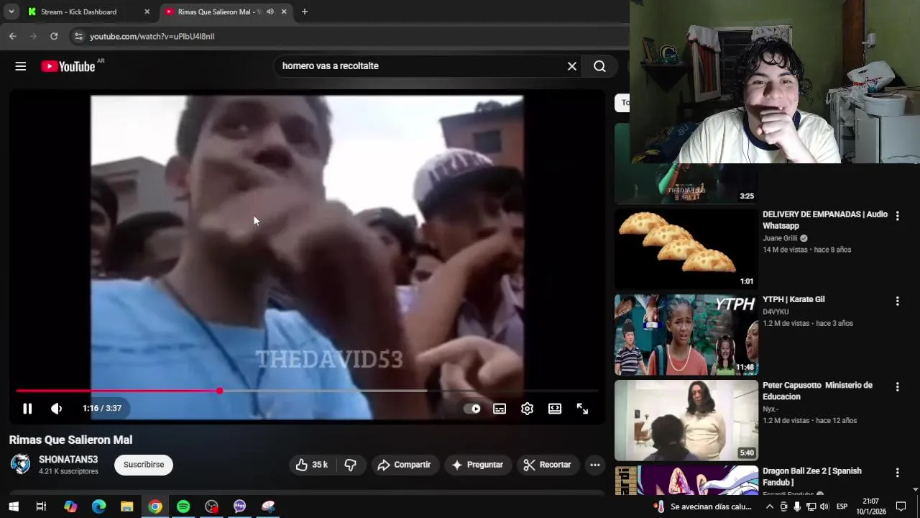Click the Chrome taskbar icon

click(x=155, y=506)
